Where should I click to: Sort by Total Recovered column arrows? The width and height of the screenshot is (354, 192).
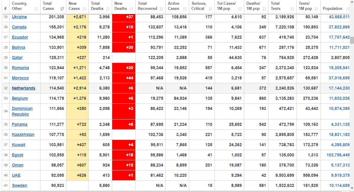pyautogui.click(x=162, y=9)
